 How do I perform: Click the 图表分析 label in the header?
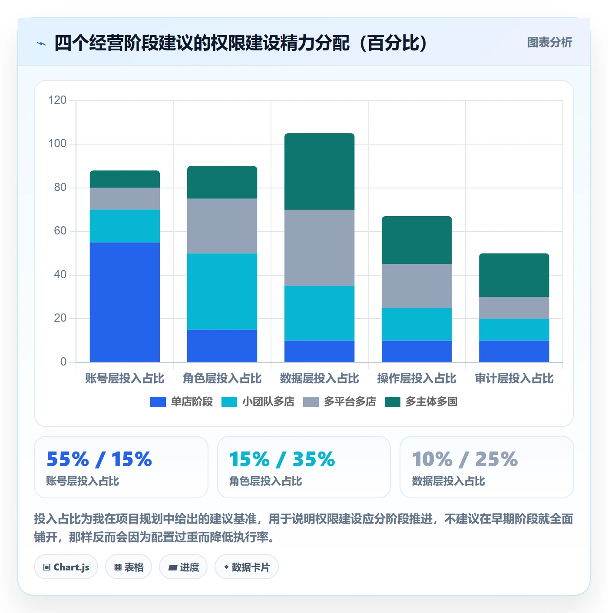click(549, 43)
